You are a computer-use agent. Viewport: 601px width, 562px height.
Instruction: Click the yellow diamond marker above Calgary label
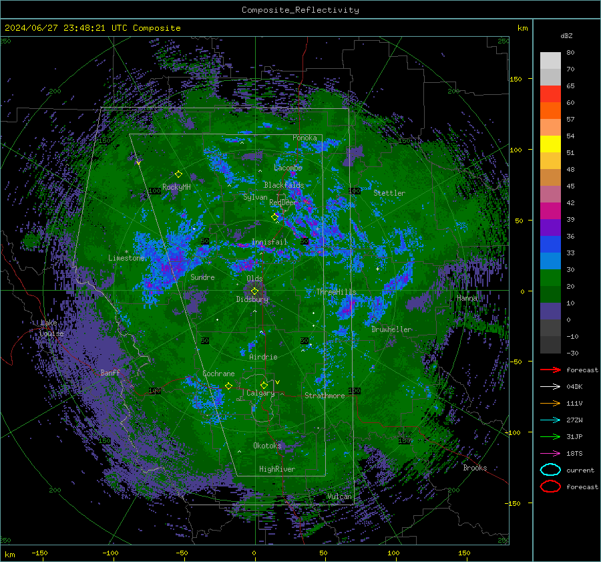pos(264,385)
